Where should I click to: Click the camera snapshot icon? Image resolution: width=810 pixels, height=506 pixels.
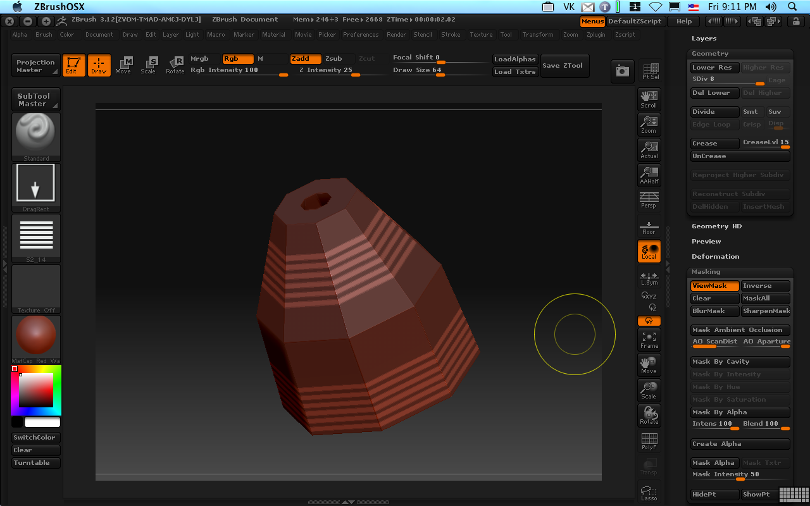(622, 71)
